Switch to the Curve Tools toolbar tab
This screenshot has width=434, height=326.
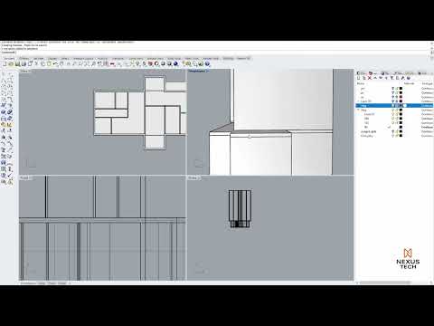pos(136,58)
